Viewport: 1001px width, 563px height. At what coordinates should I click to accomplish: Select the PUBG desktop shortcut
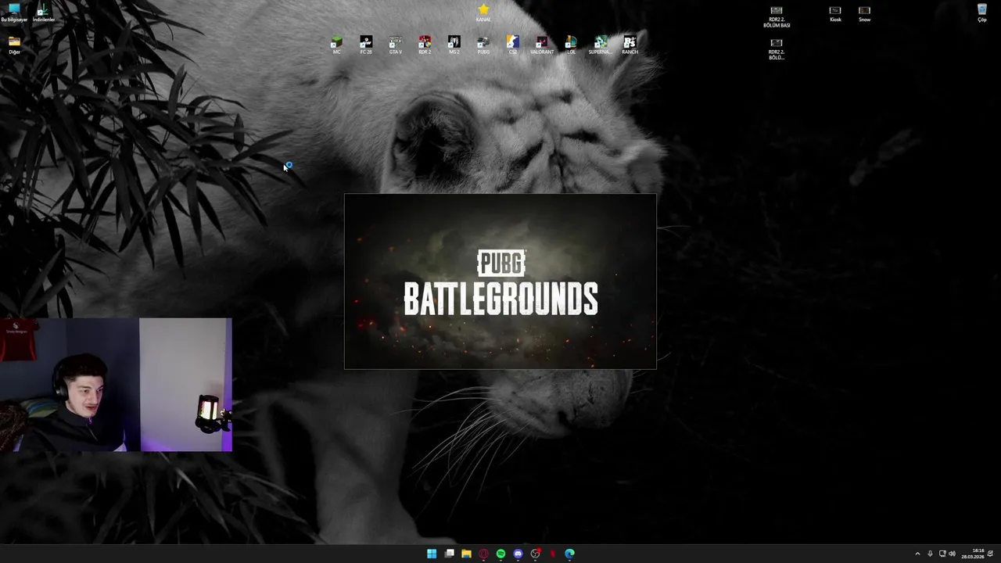pos(483,45)
